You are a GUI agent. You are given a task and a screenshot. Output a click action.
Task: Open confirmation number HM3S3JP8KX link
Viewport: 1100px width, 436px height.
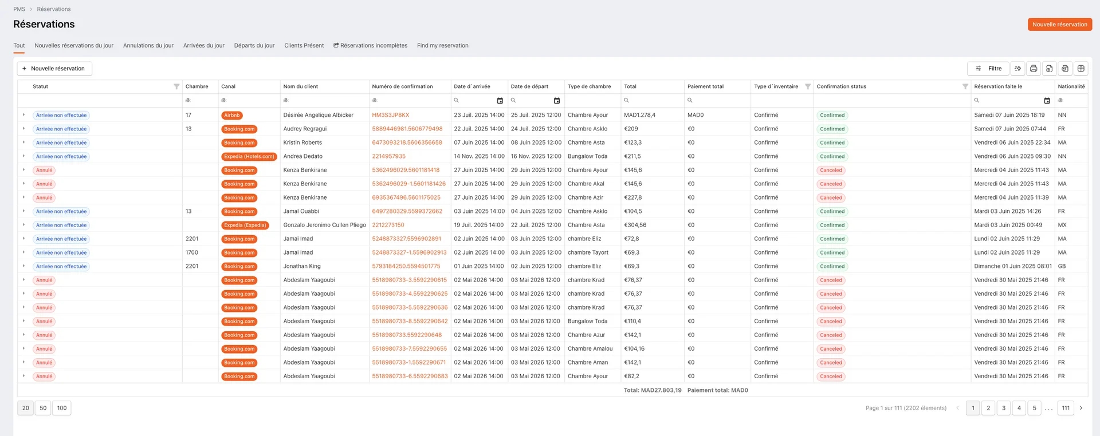tap(390, 116)
